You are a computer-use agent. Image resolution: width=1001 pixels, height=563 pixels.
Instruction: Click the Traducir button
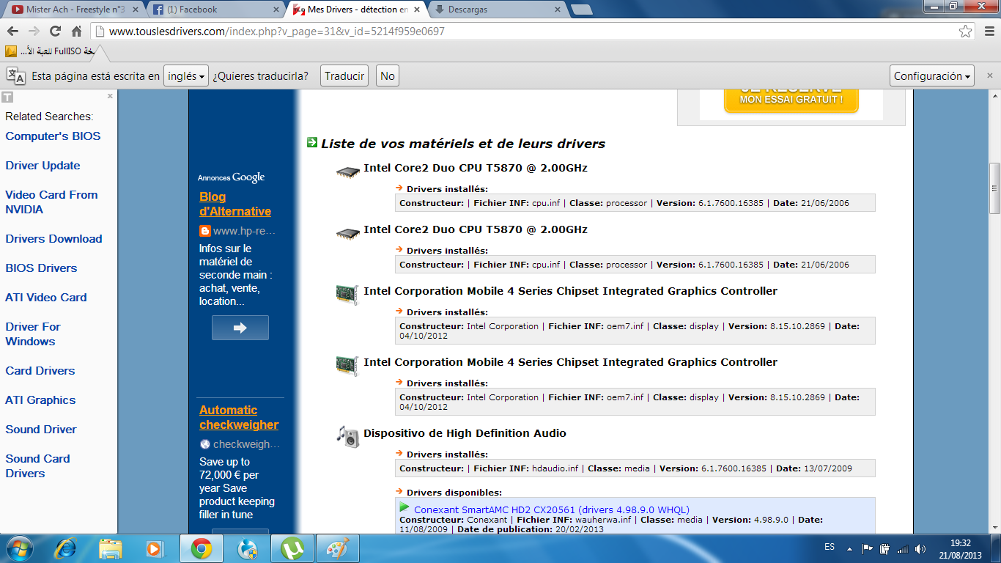[344, 76]
